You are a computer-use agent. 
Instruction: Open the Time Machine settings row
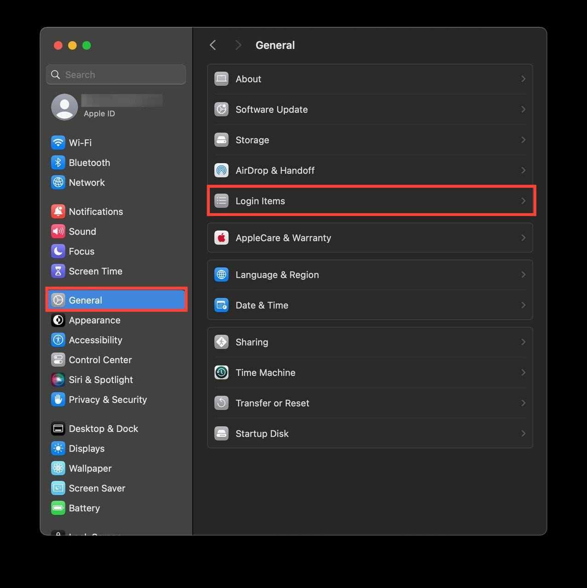pyautogui.click(x=370, y=373)
